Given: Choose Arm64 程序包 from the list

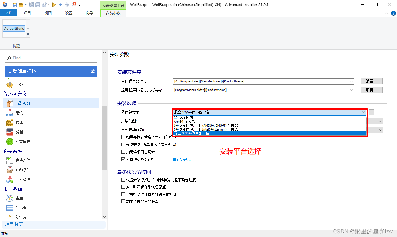Looking at the screenshot, I should [269, 121].
